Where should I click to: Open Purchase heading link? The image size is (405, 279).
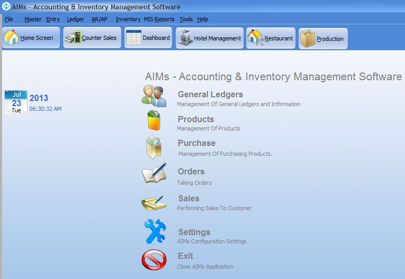click(x=197, y=143)
